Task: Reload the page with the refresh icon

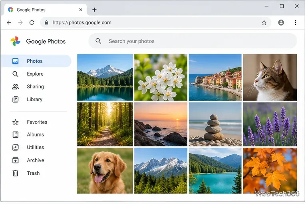Action: (x=32, y=23)
